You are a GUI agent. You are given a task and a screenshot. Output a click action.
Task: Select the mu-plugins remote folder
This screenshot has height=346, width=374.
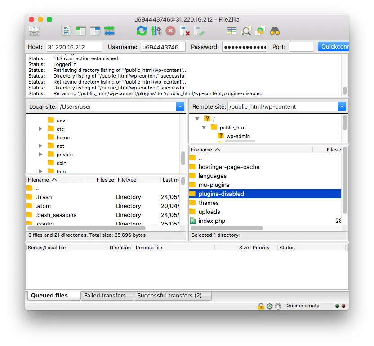(265, 185)
